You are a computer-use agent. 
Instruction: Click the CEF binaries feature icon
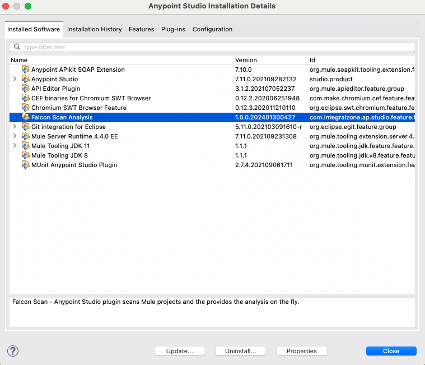coord(26,98)
